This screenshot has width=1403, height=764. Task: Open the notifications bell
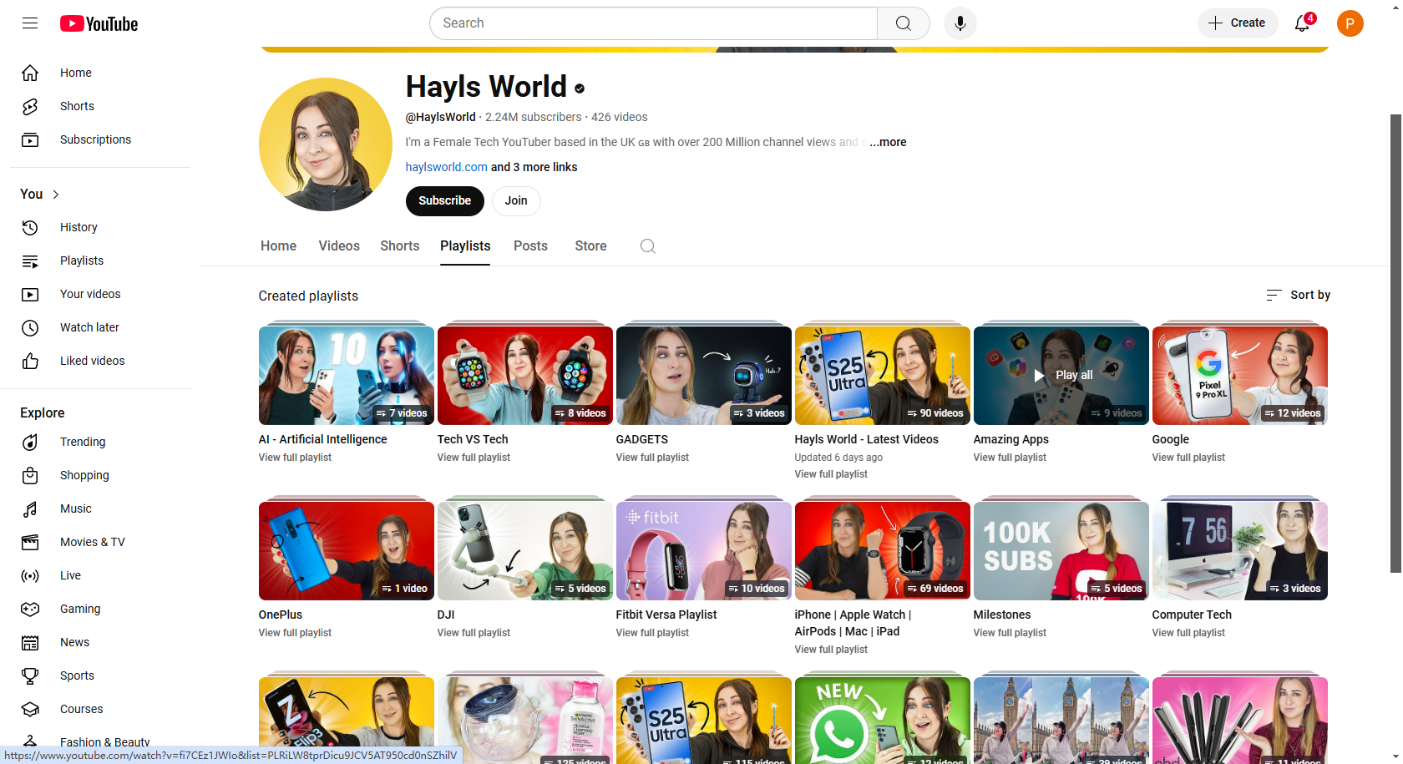tap(1303, 23)
